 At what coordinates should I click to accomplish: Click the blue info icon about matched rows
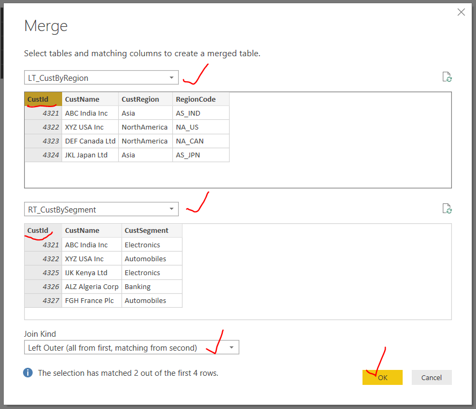coord(27,373)
